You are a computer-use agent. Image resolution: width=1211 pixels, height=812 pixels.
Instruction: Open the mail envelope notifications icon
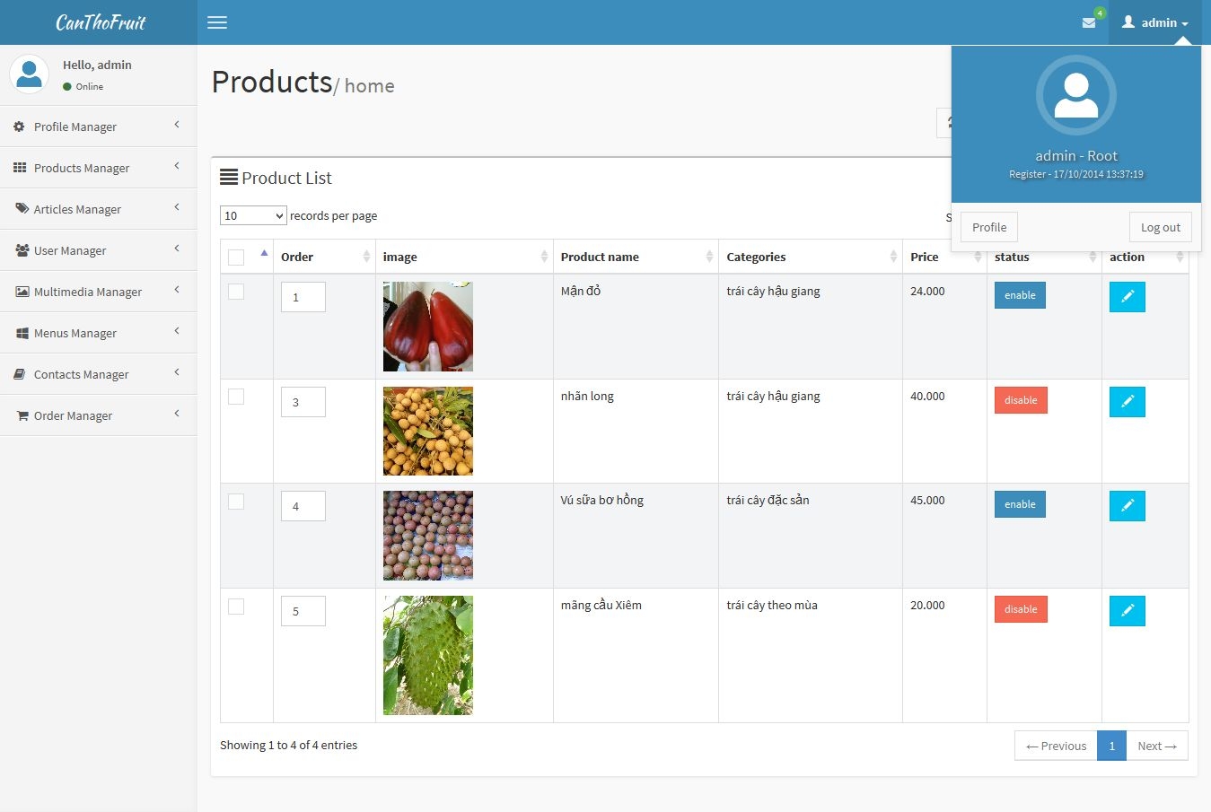1089,22
